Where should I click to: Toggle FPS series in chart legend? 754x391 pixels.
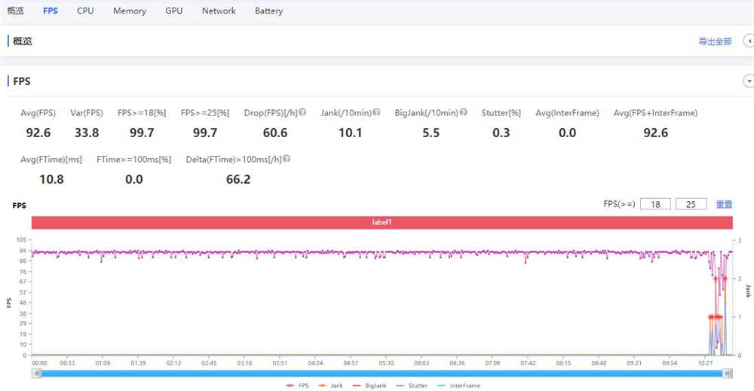click(x=298, y=385)
